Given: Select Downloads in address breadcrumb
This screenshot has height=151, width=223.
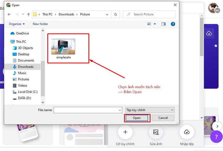Looking at the screenshot, I should tap(66, 14).
